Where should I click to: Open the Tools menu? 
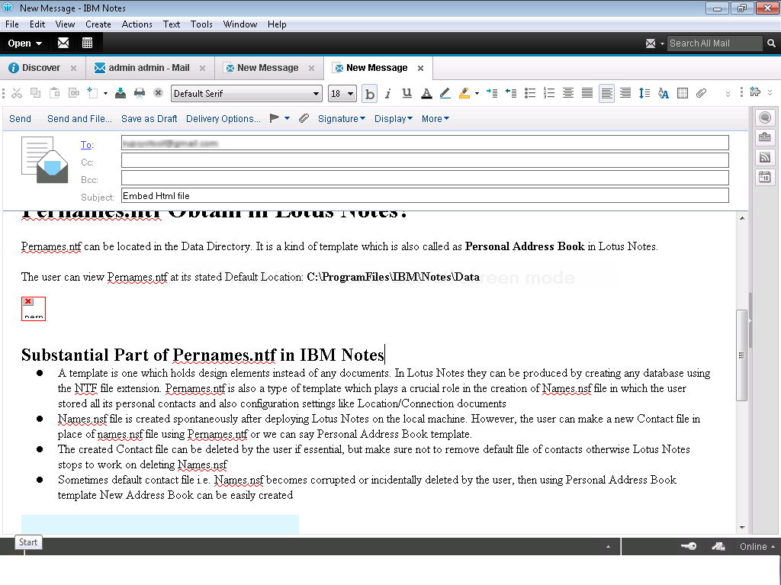point(201,24)
